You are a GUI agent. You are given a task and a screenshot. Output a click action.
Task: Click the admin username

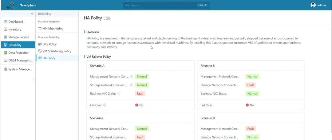coord(322,5)
